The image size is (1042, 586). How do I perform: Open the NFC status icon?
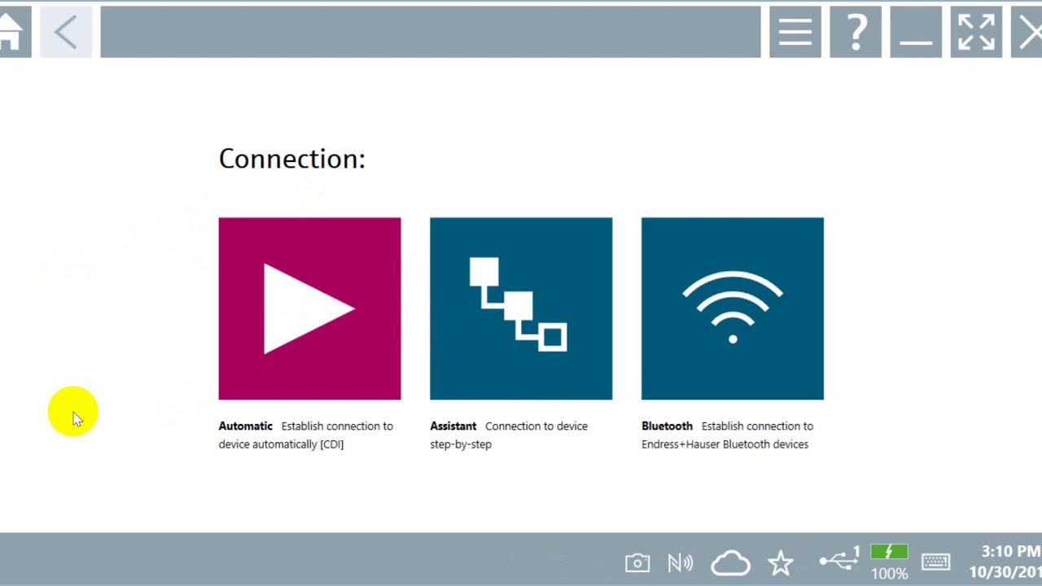[x=681, y=562]
